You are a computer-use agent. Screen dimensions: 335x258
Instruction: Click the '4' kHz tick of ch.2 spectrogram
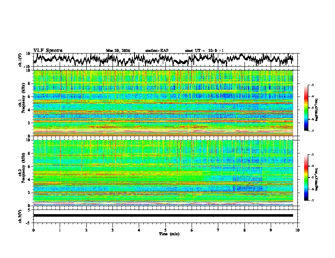30,180
